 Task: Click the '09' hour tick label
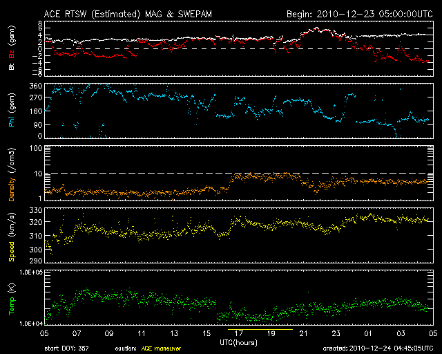109,334
